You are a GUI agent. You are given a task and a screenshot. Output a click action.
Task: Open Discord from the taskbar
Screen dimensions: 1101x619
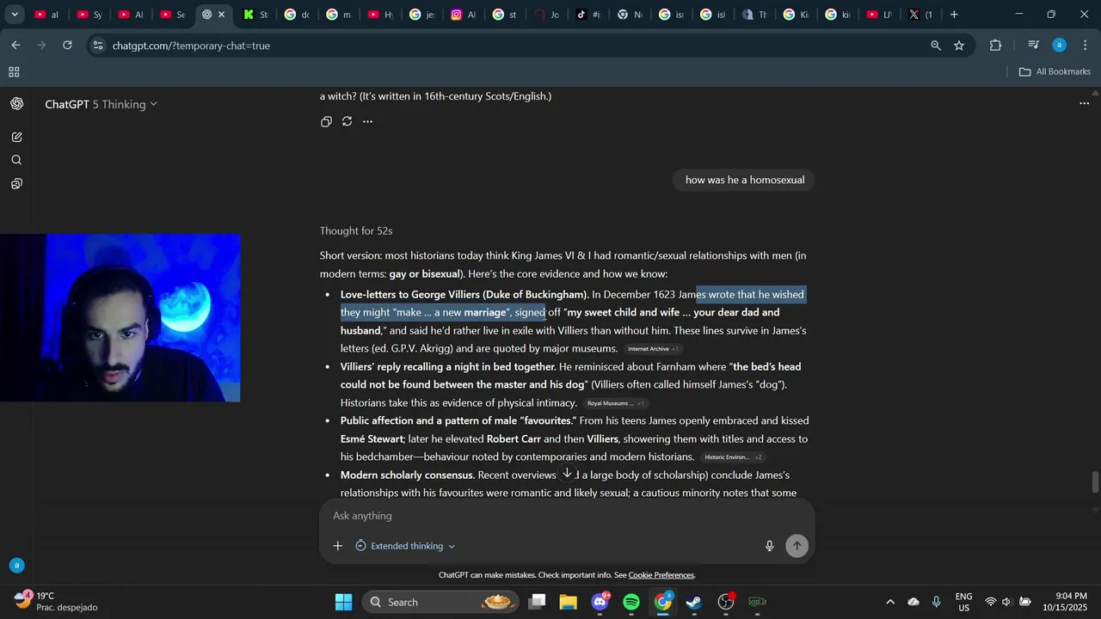coord(600,602)
